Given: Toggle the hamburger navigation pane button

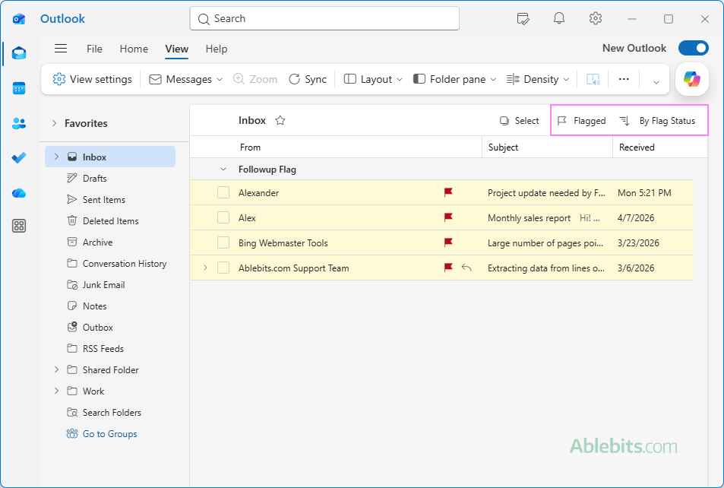Looking at the screenshot, I should point(61,49).
